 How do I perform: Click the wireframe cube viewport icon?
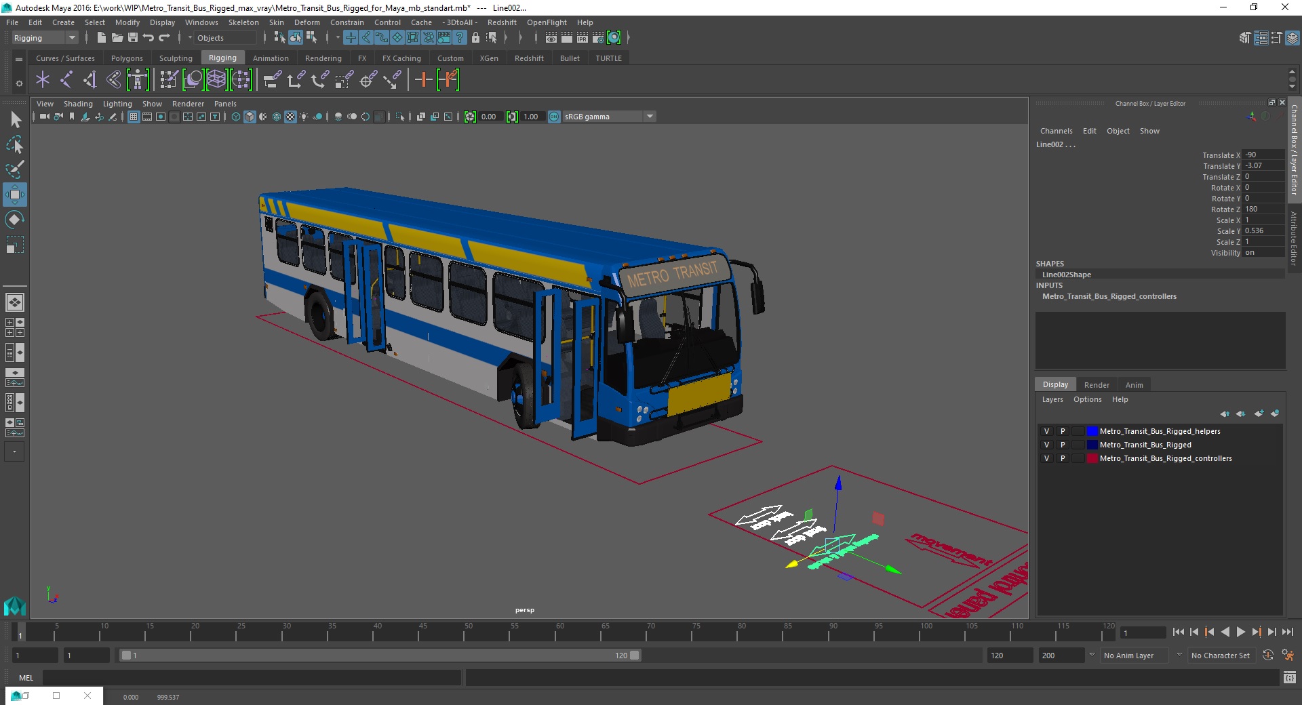tap(236, 117)
